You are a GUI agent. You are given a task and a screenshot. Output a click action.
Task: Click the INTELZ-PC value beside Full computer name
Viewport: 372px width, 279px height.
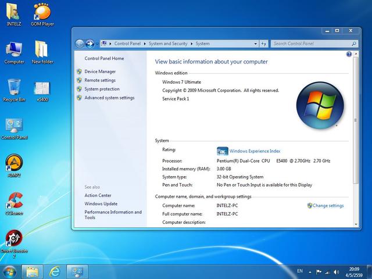point(227,214)
